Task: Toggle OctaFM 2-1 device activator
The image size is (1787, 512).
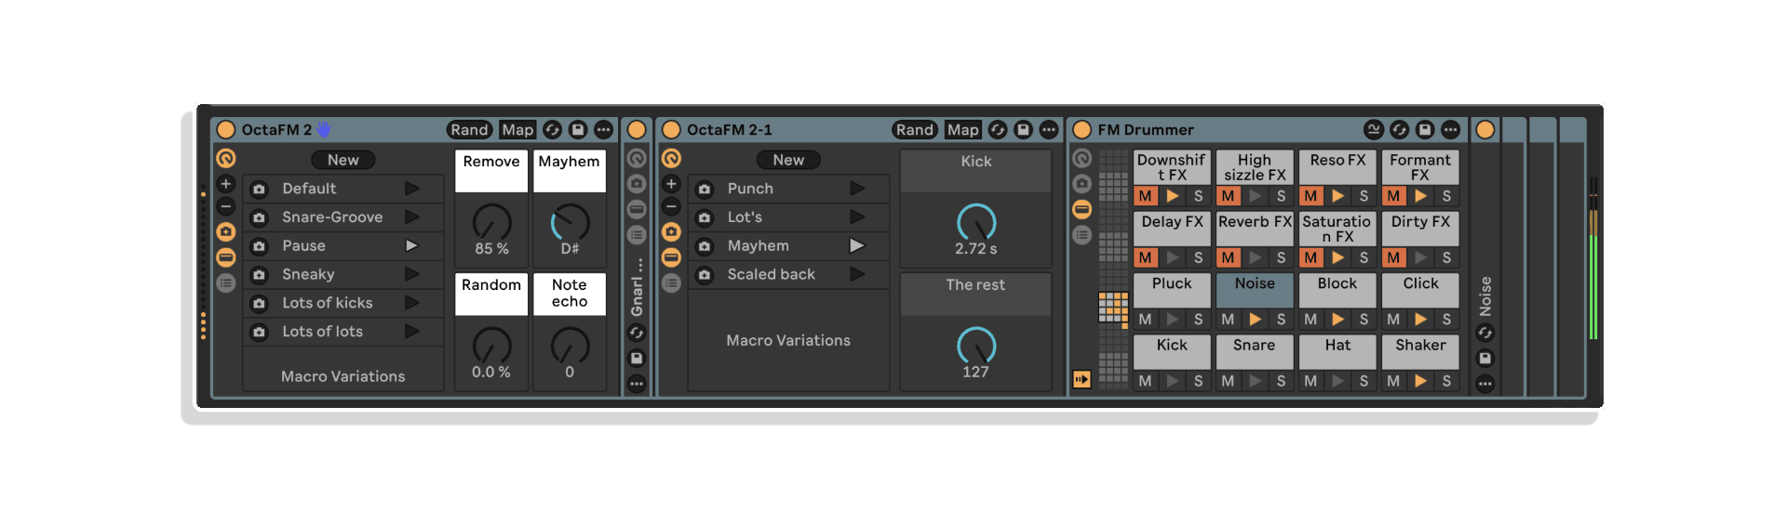Action: (671, 130)
